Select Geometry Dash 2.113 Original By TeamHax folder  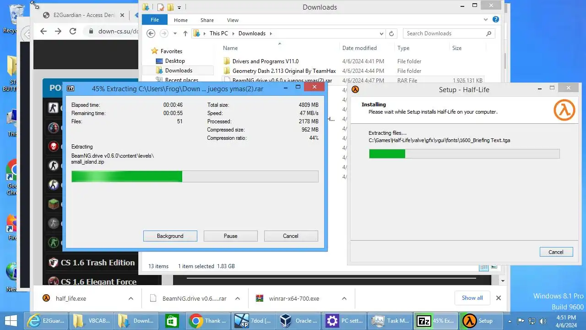coord(284,71)
